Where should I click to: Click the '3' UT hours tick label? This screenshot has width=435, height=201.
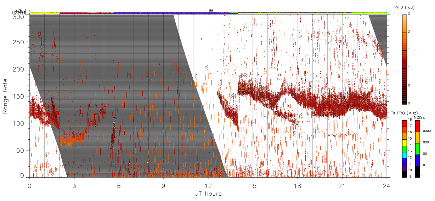[x=74, y=185]
